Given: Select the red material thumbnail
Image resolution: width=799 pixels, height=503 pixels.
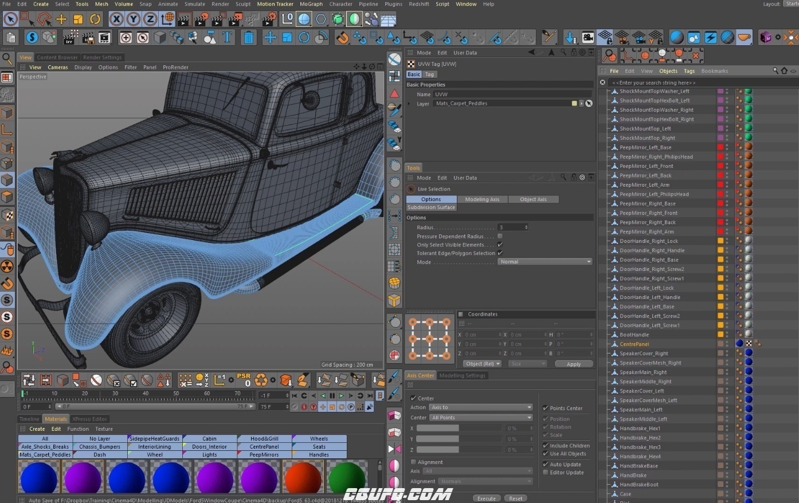Looking at the screenshot, I should click(x=303, y=477).
